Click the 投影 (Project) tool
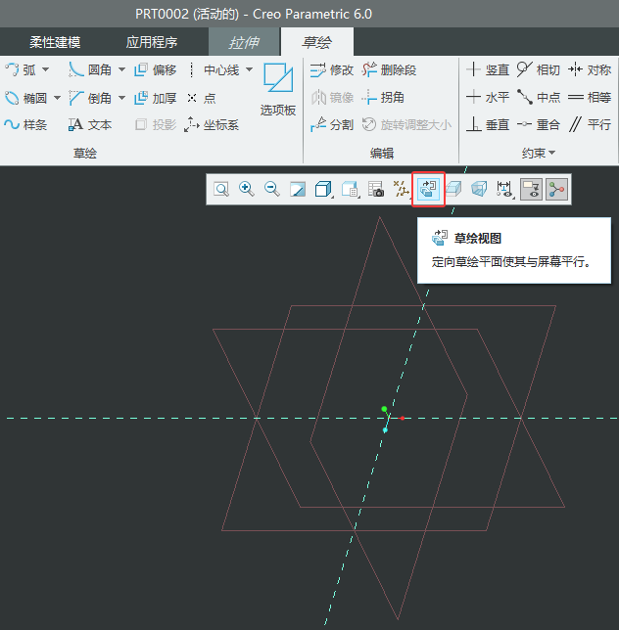The height and width of the screenshot is (630, 619). point(156,125)
